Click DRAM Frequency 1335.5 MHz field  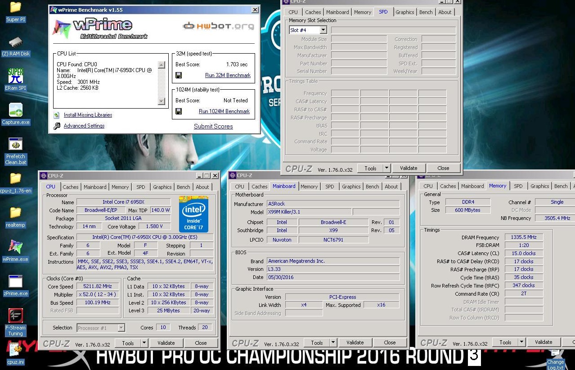point(524,238)
